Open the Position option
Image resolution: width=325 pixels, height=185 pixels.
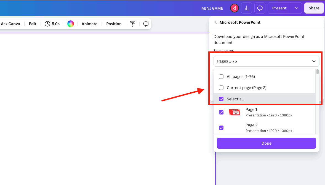click(114, 24)
